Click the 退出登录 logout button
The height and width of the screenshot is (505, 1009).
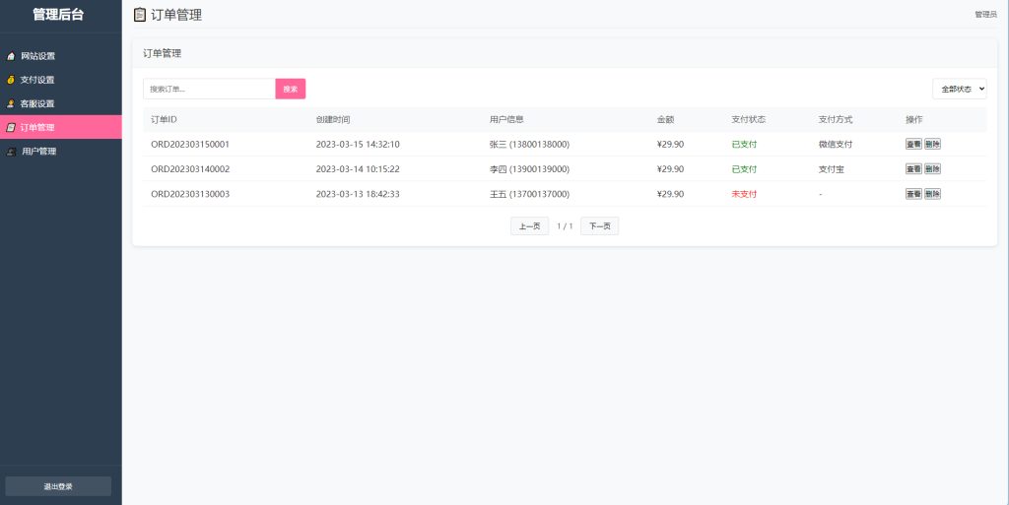point(58,486)
